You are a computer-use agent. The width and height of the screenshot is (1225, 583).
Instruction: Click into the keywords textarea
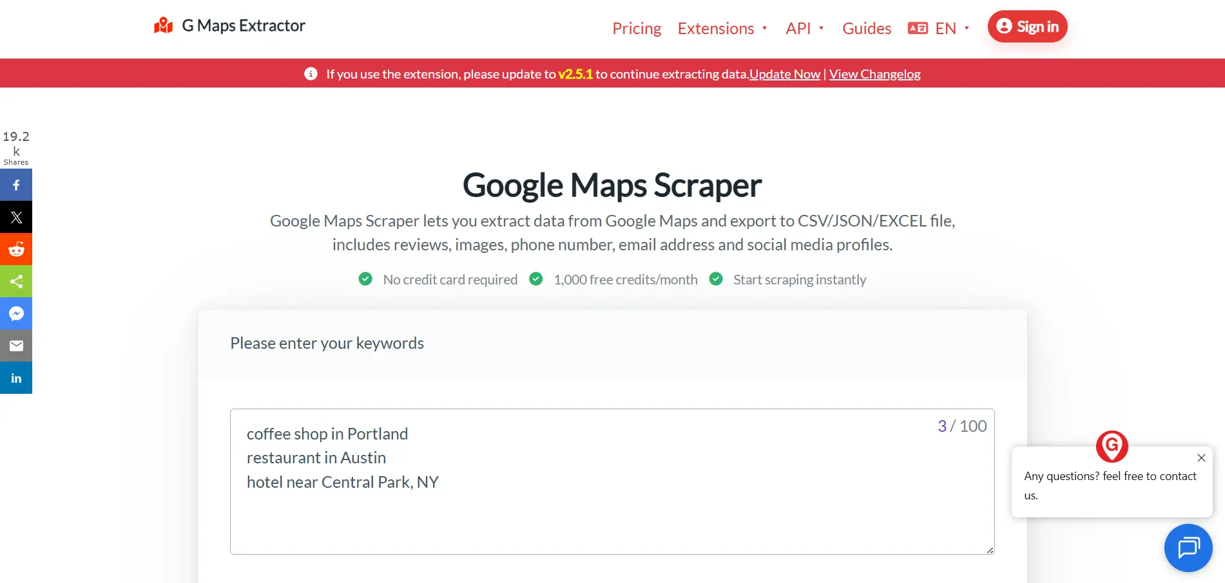[x=612, y=481]
